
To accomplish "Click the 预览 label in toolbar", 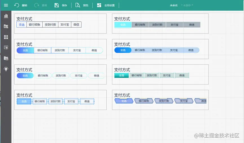I will 85,5.
